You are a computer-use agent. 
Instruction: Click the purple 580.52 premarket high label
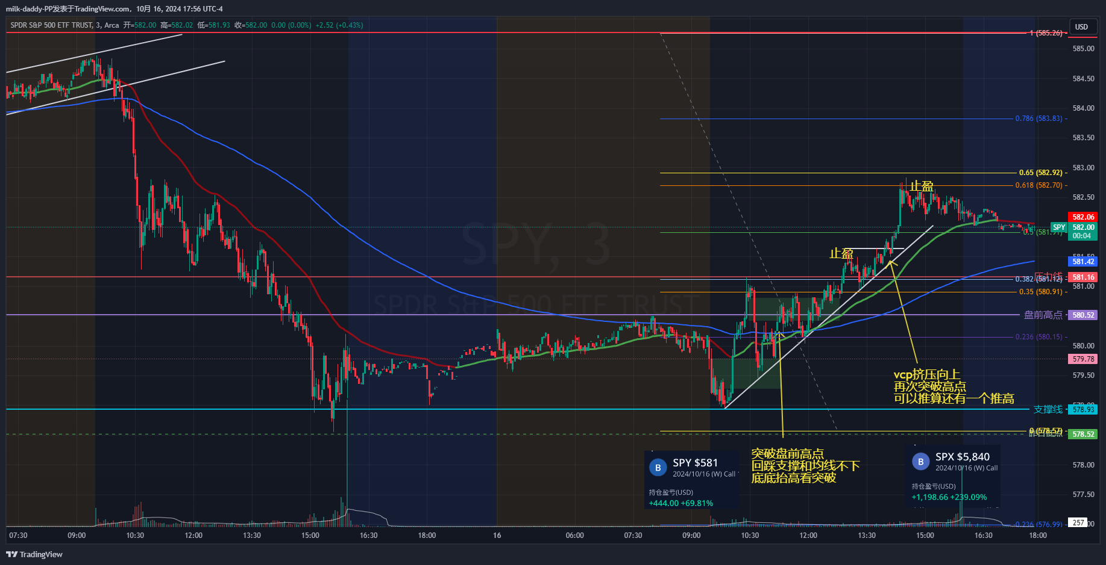click(1082, 315)
